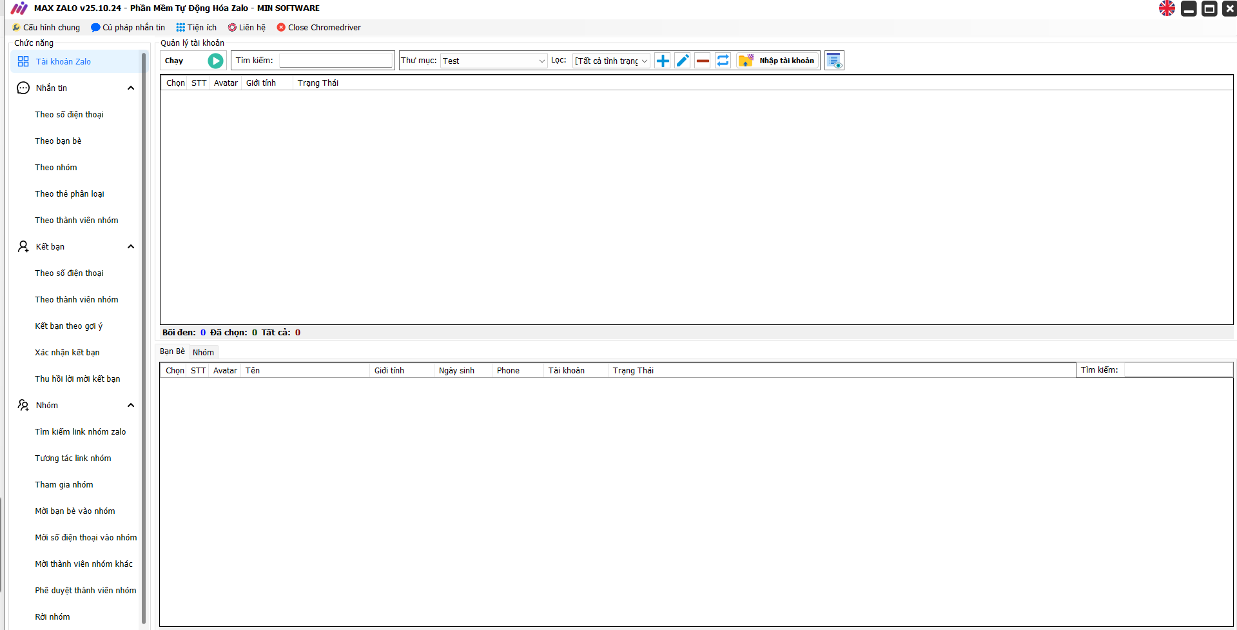Open the column display settings icon
Image resolution: width=1237 pixels, height=630 pixels.
[x=834, y=61]
